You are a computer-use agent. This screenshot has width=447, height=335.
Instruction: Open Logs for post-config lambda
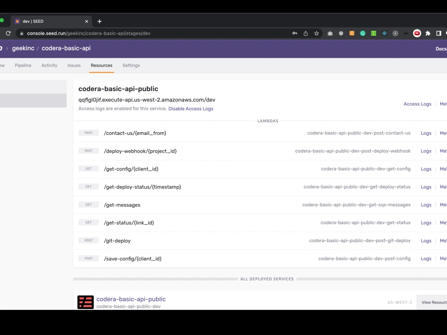click(x=426, y=259)
